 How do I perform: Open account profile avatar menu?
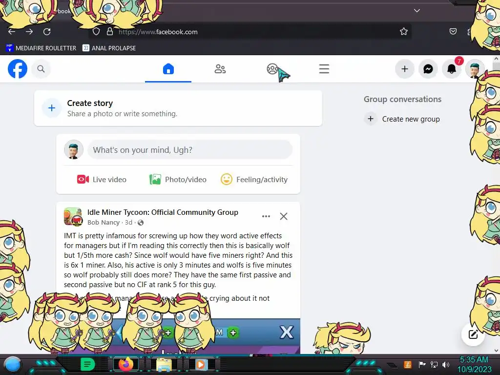tap(475, 69)
